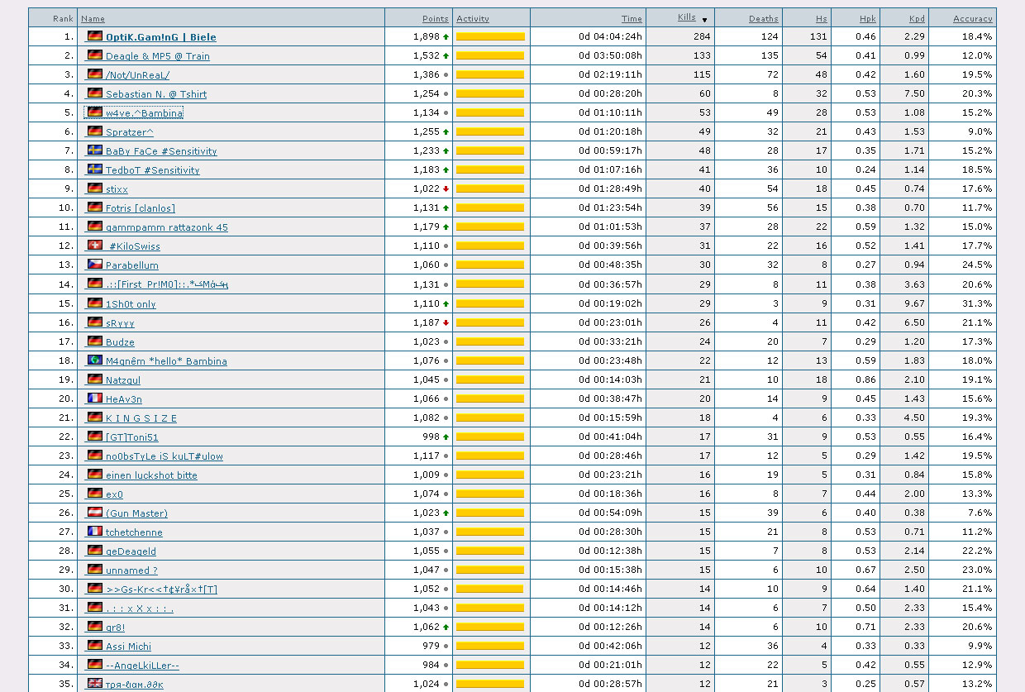The image size is (1025, 692).
Task: Click the Name column header
Action: pyautogui.click(x=93, y=18)
